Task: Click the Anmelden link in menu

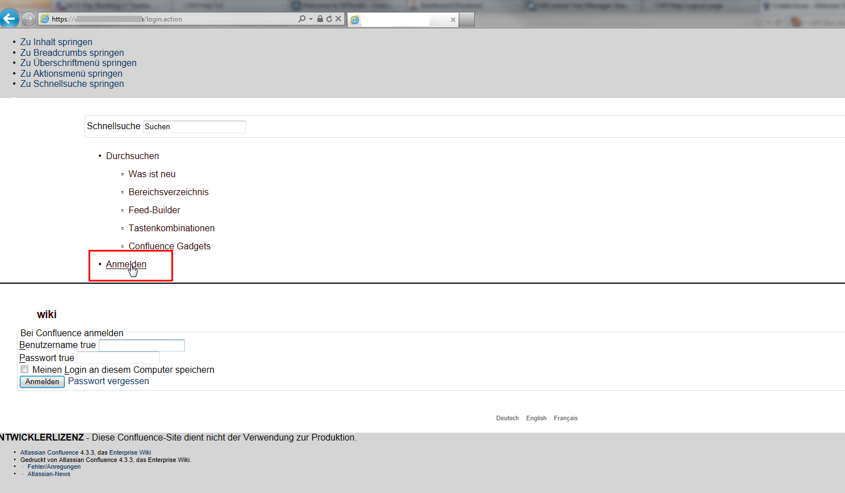Action: pos(126,265)
